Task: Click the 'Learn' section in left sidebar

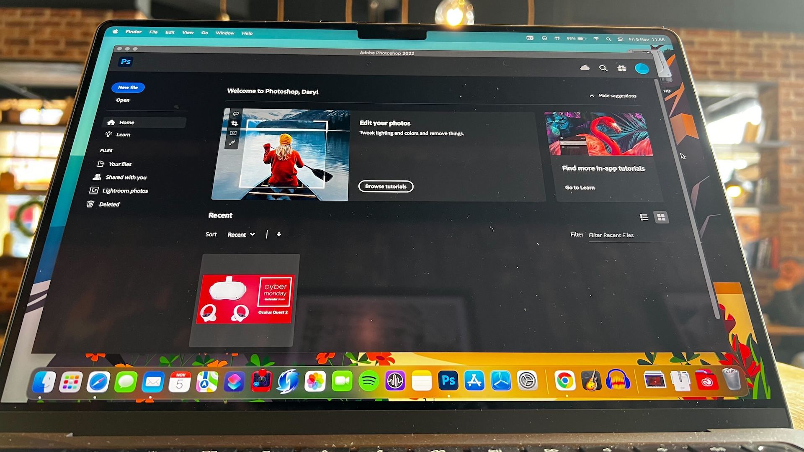Action: [x=123, y=134]
